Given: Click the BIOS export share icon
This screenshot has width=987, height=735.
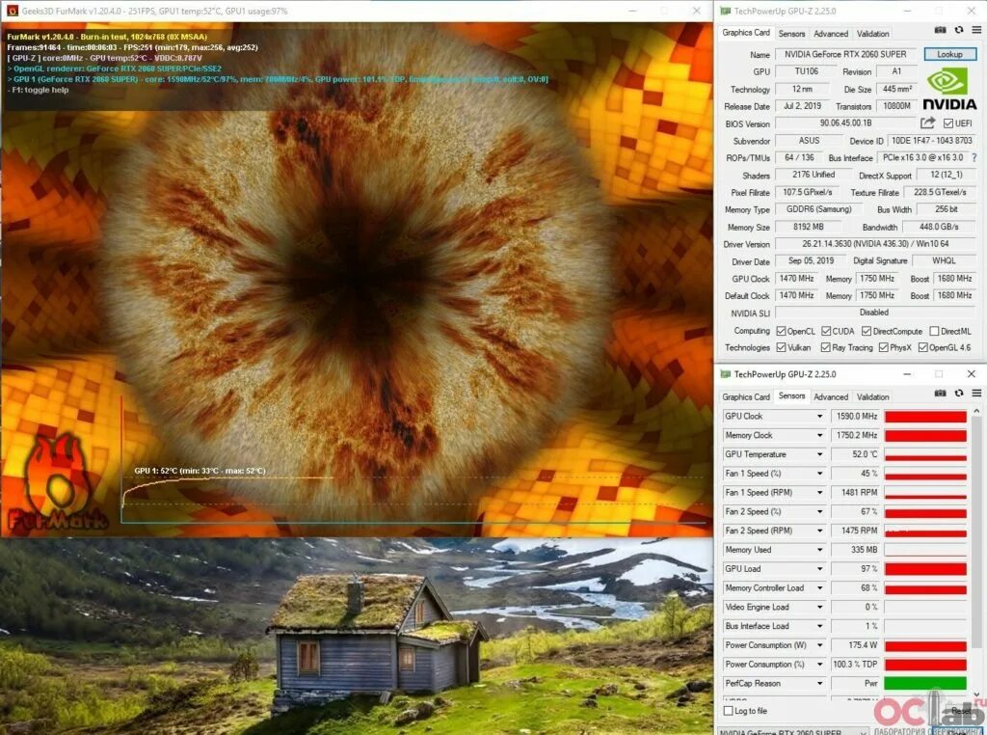Looking at the screenshot, I should point(928,122).
